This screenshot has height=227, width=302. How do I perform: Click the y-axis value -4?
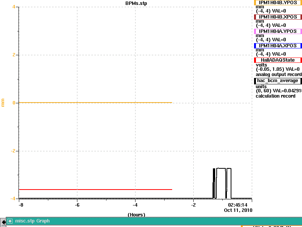point(13,198)
